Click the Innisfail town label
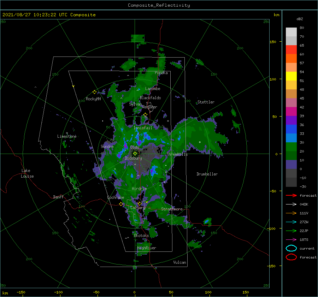 (143, 128)
